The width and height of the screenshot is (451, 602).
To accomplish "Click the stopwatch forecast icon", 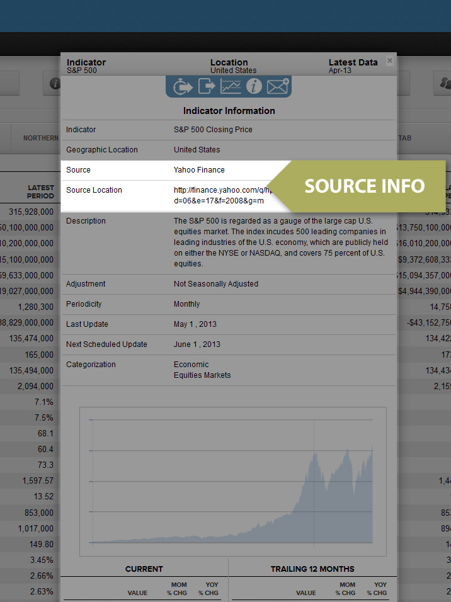I will click(x=183, y=86).
